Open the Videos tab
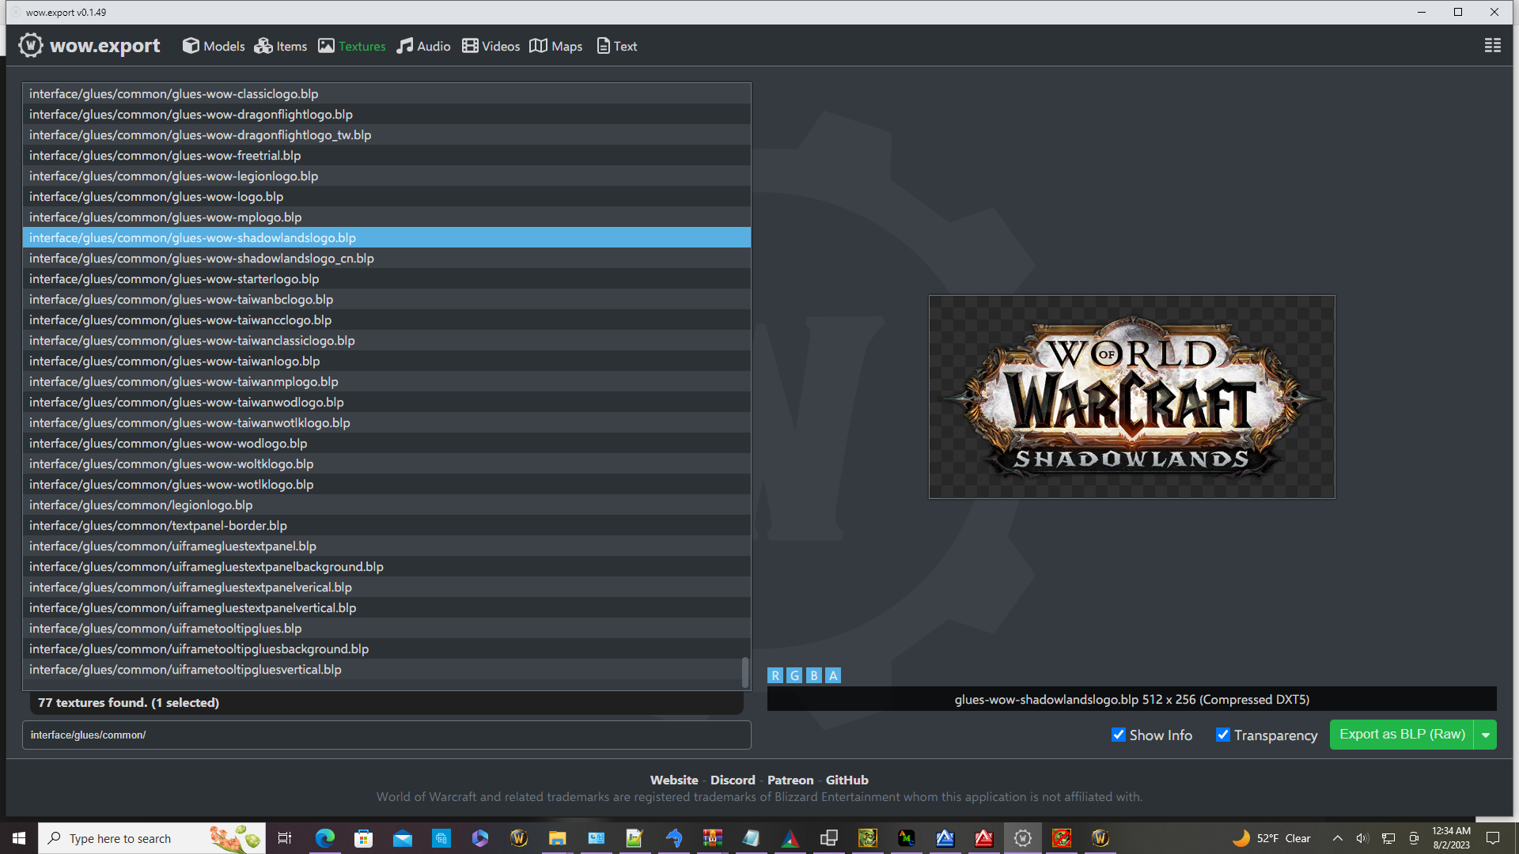The height and width of the screenshot is (854, 1519). coord(491,46)
